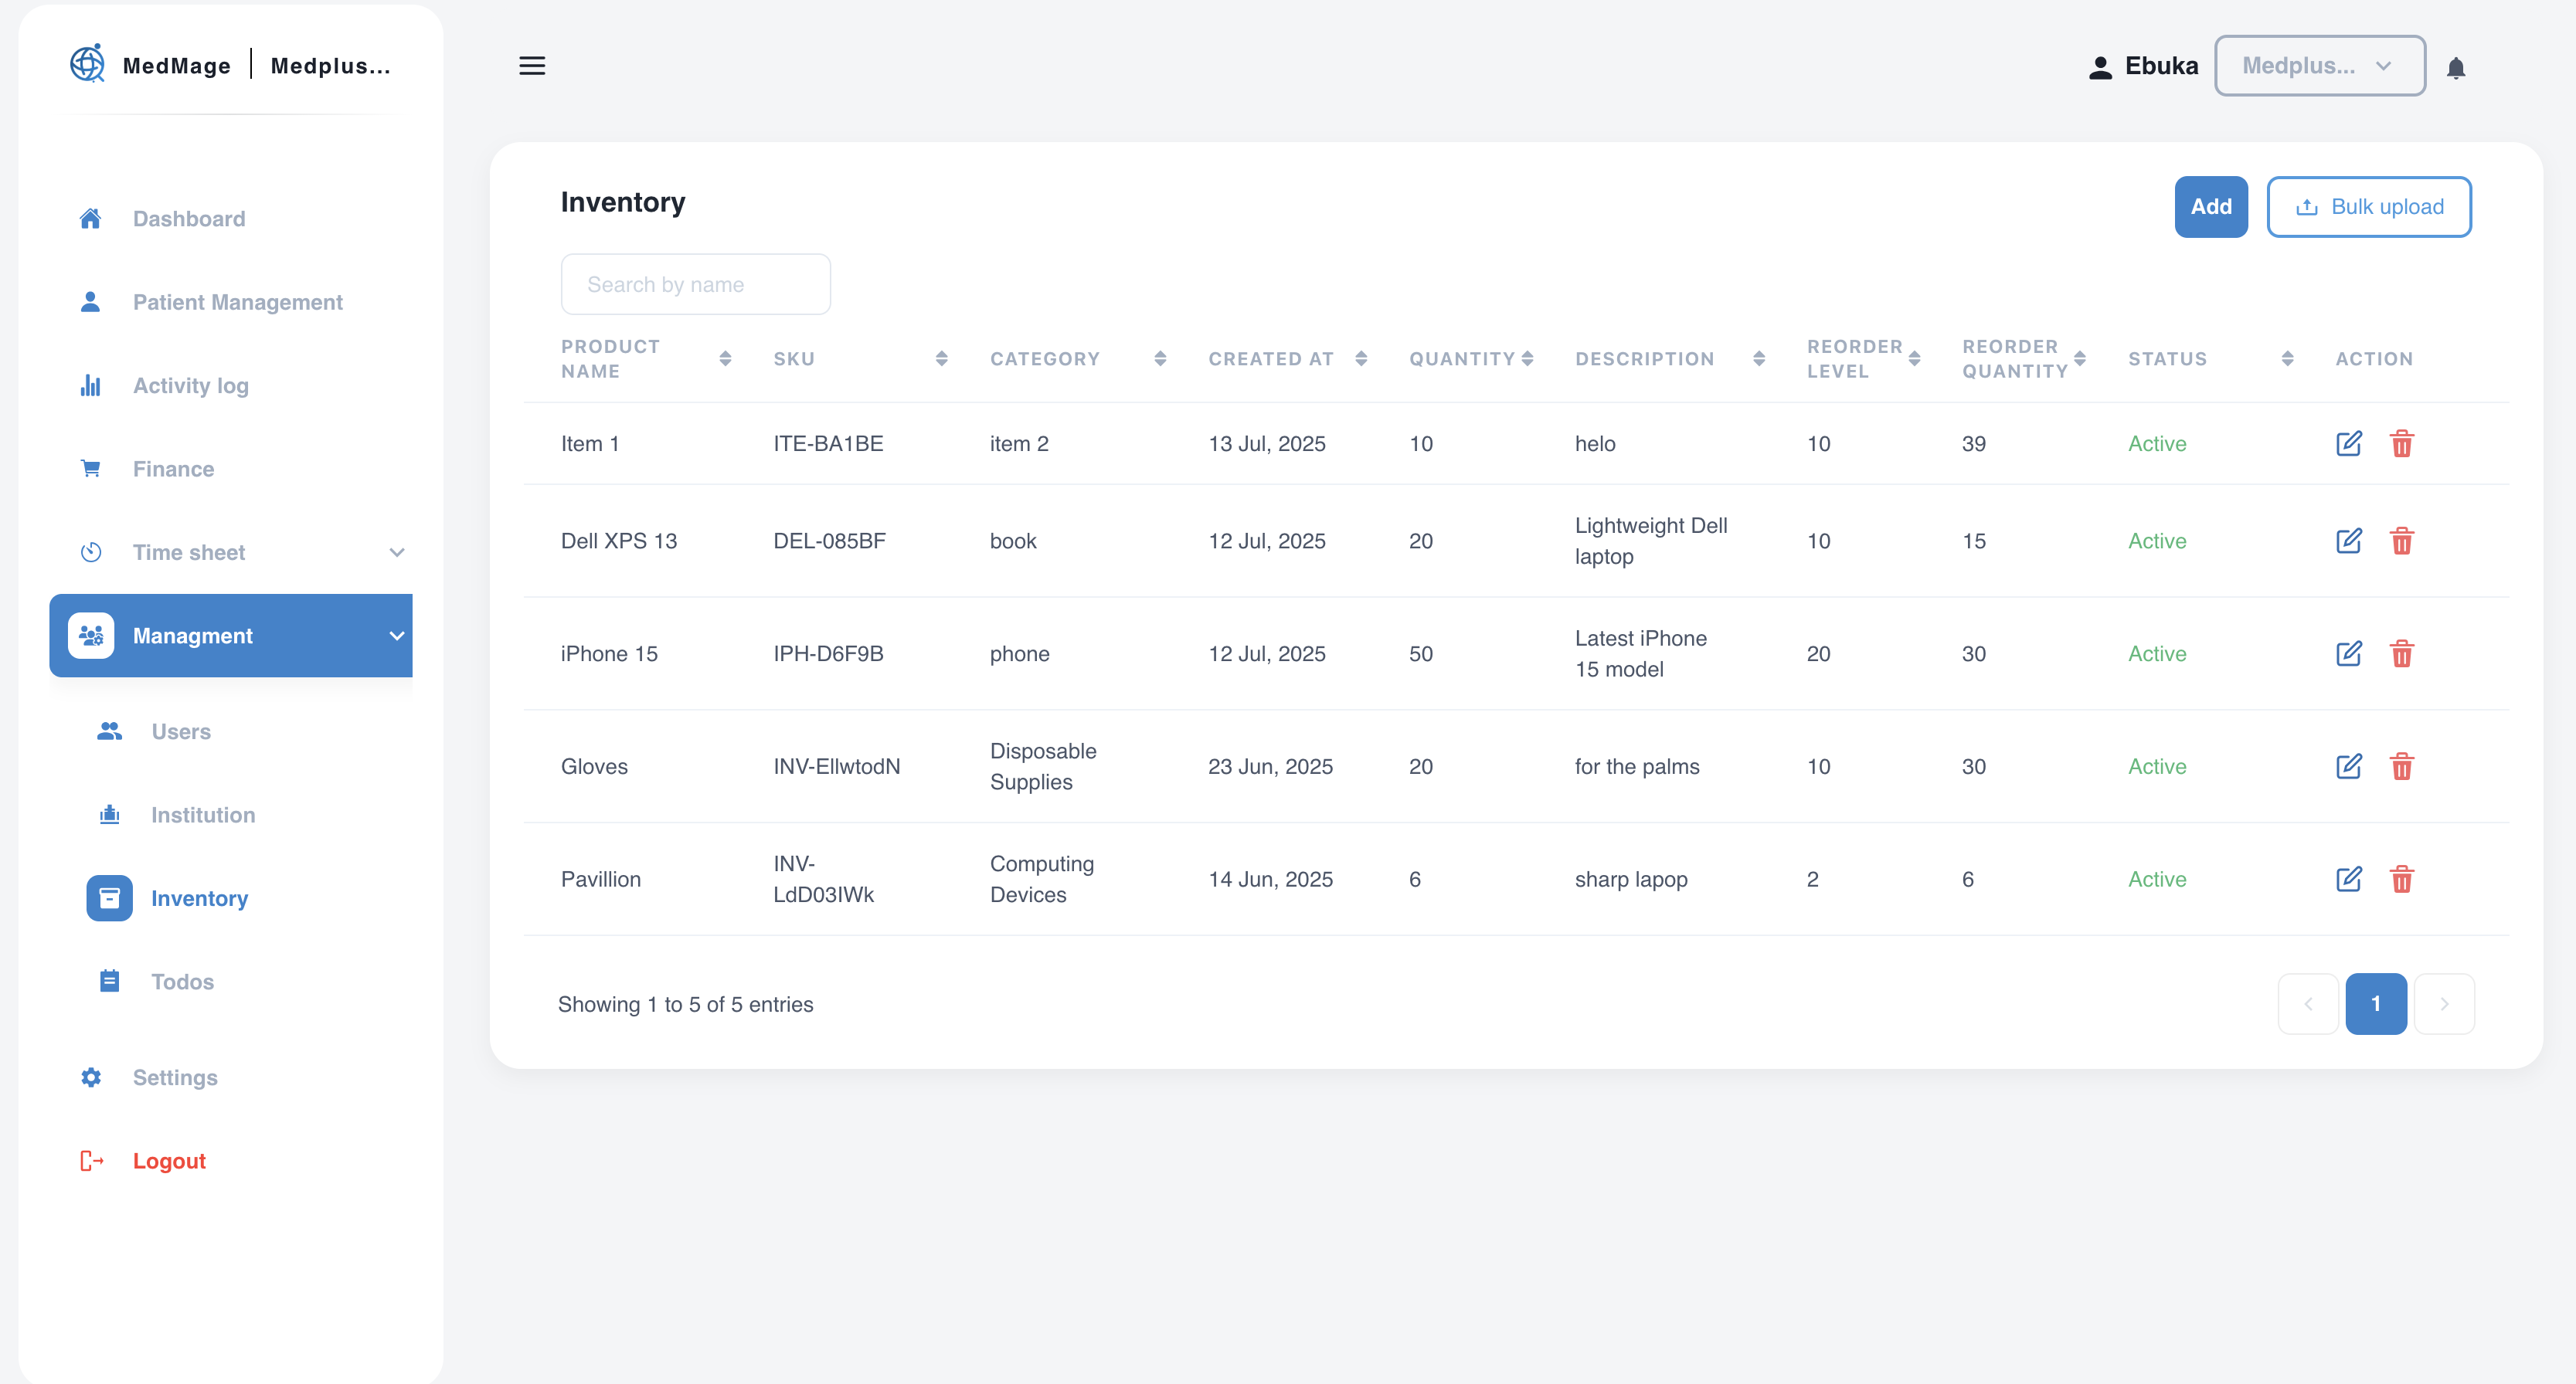Open the Users submenu item
2576x1384 pixels.
(180, 731)
